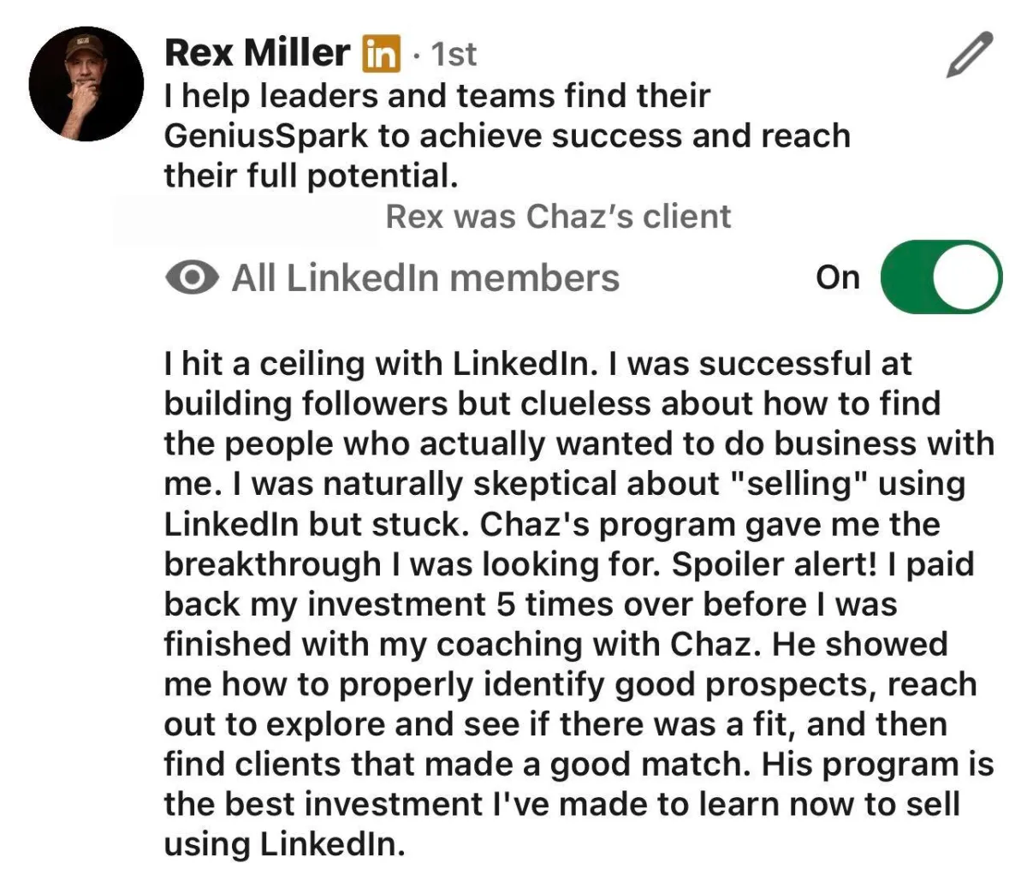Click the "I hit a ceiling with LinkedIn" sentence

(x=380, y=364)
